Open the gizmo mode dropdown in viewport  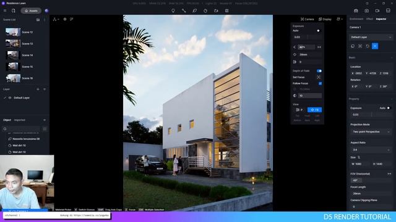56,19
